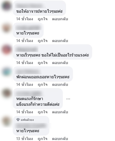Open the blurred name of the third commenter
Screen dimensions: 115x141
27,49
